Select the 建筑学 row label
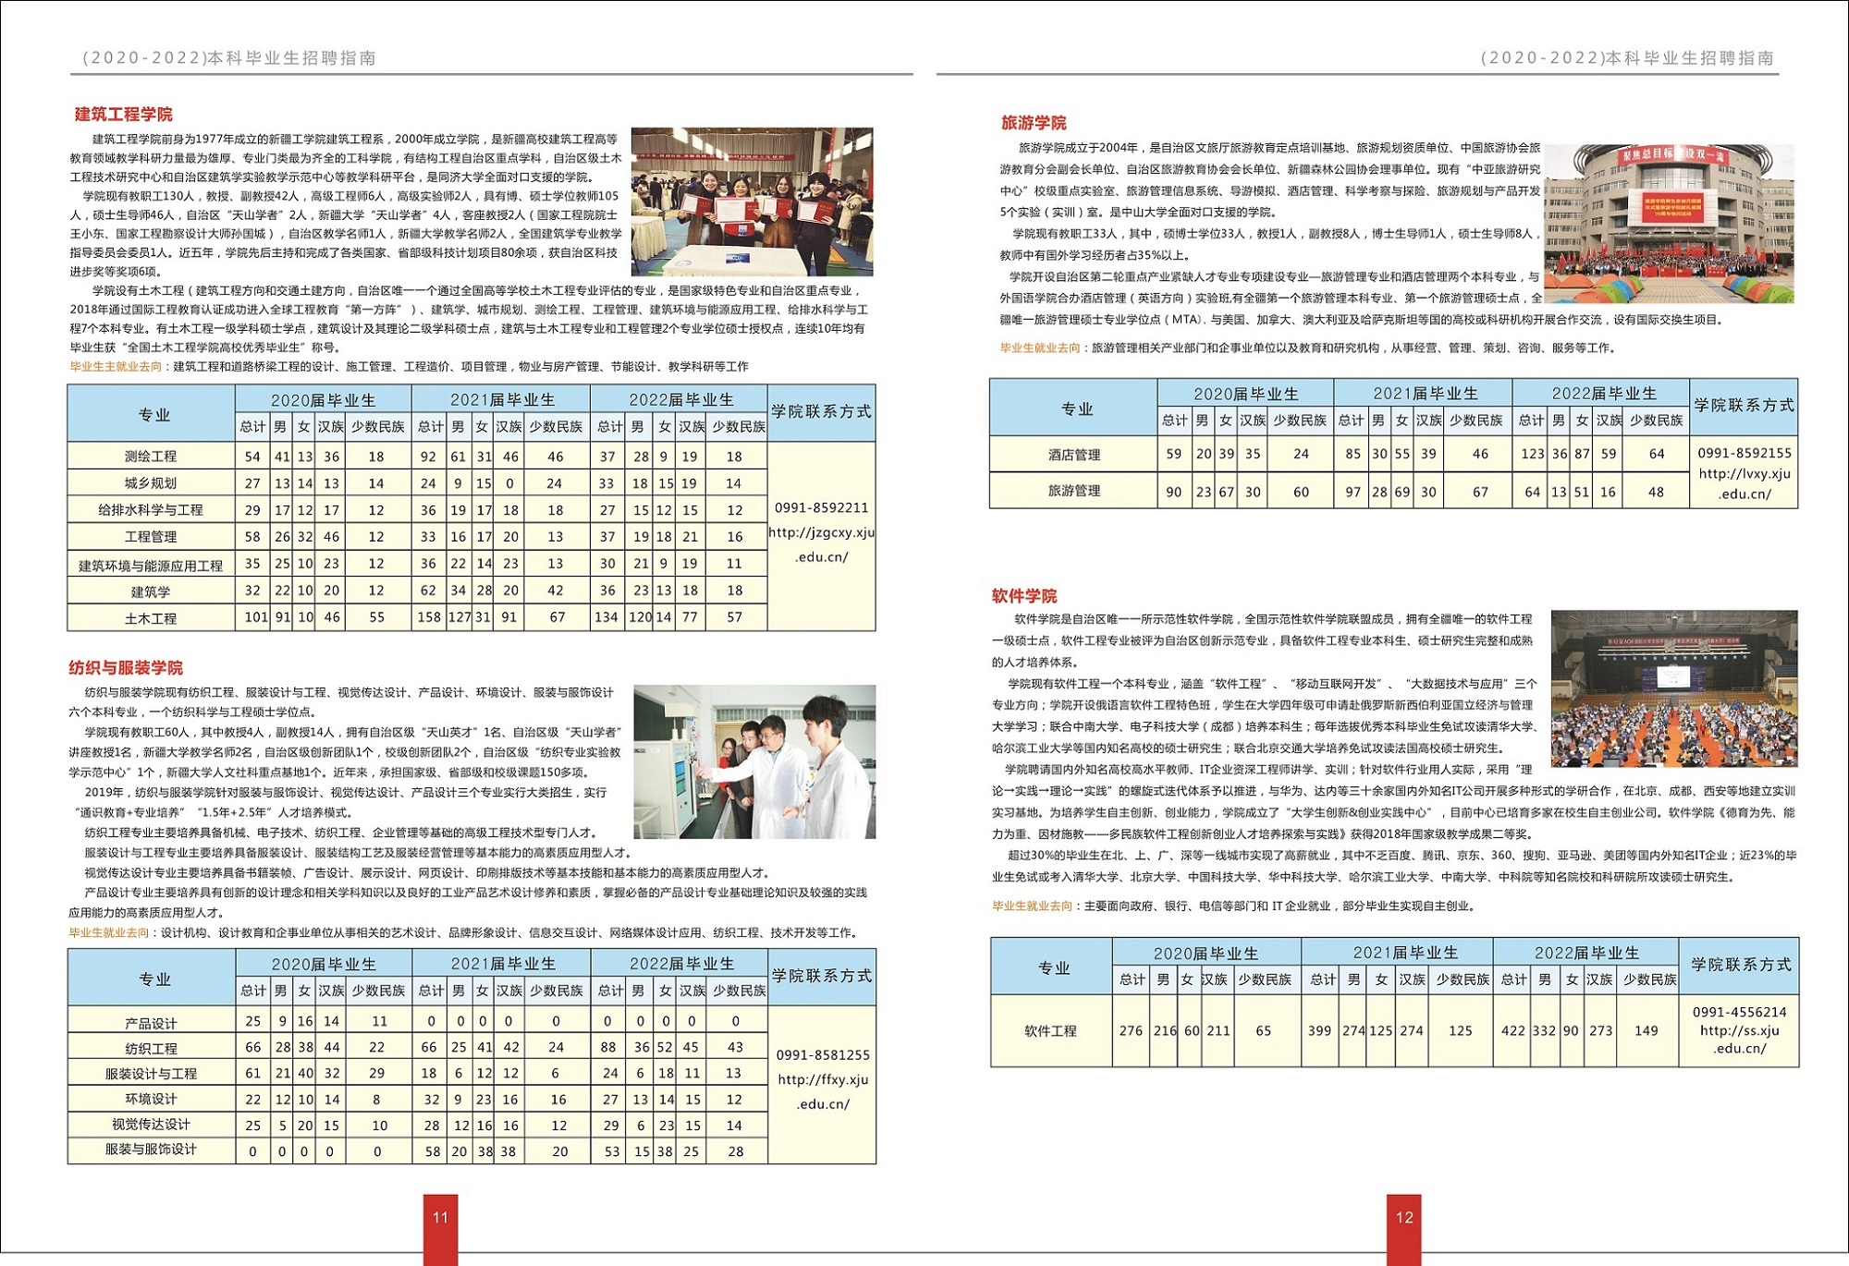 [151, 592]
